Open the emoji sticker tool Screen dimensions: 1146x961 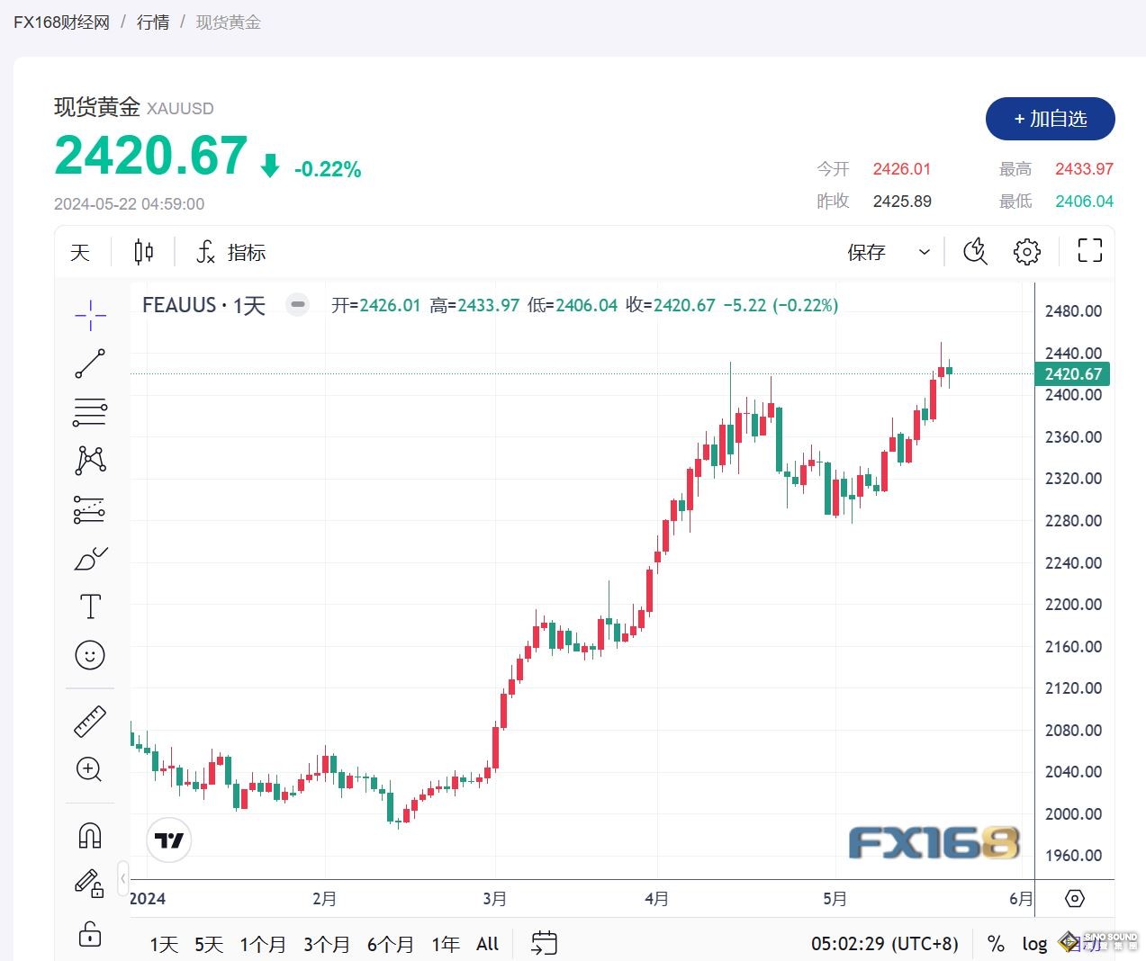coord(89,656)
